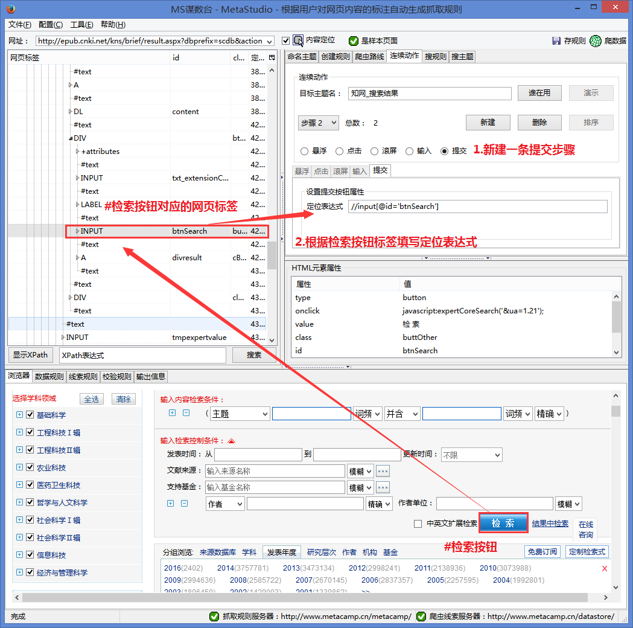
Task: Expand the 基础科学 category plus icon
Action: pos(19,414)
